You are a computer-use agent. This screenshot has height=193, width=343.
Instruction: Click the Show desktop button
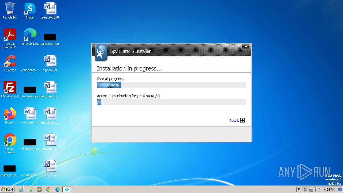(340, 190)
